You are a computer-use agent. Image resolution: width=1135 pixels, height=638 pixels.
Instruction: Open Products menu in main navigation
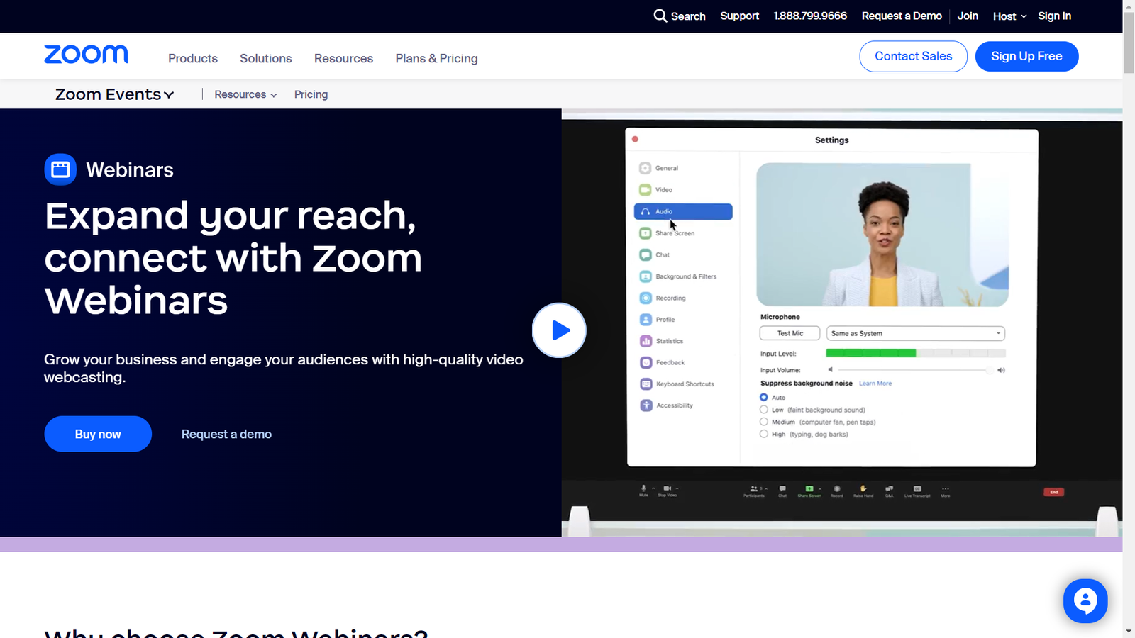click(x=193, y=58)
